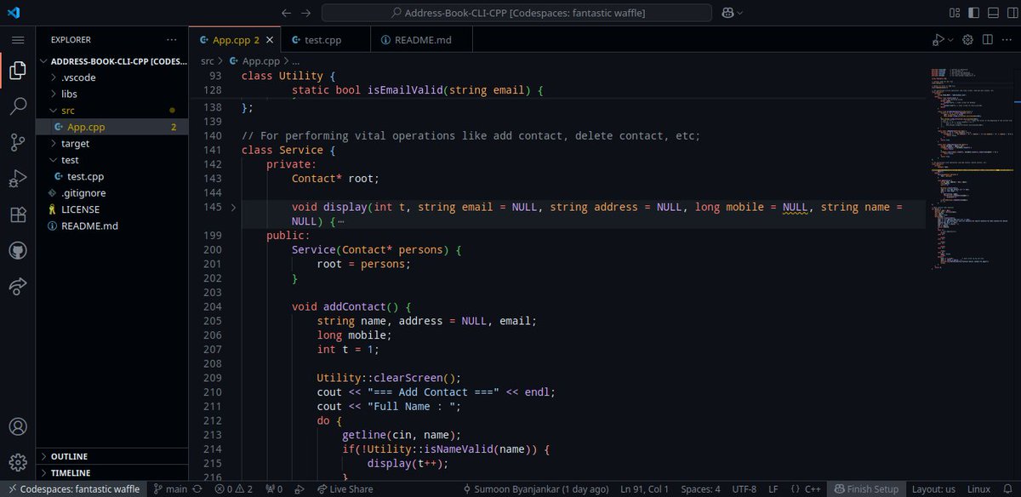Click the command center search box
1021x497 pixels.
pos(516,13)
